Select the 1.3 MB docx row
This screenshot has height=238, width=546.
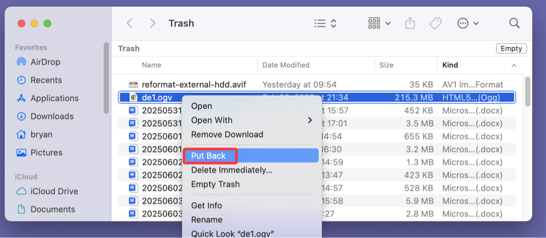click(x=317, y=162)
